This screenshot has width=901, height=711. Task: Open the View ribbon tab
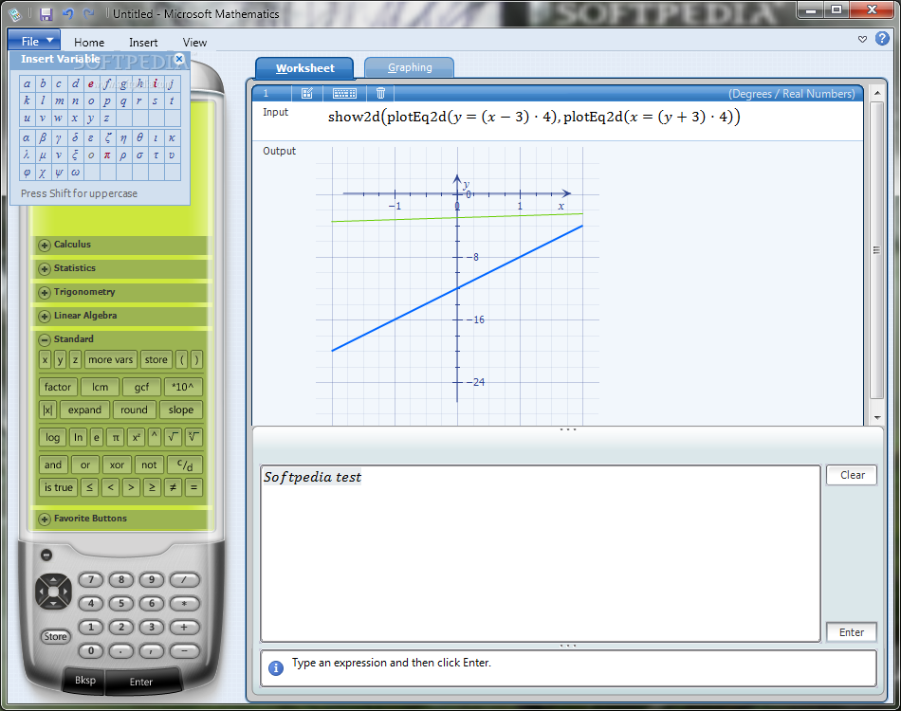click(194, 43)
